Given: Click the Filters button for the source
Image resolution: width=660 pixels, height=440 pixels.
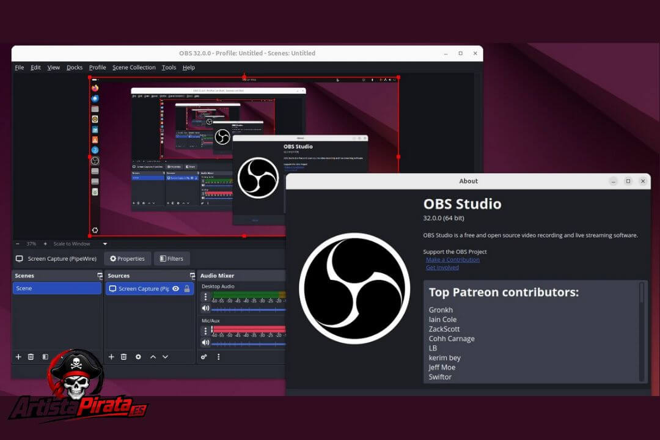Looking at the screenshot, I should point(171,258).
